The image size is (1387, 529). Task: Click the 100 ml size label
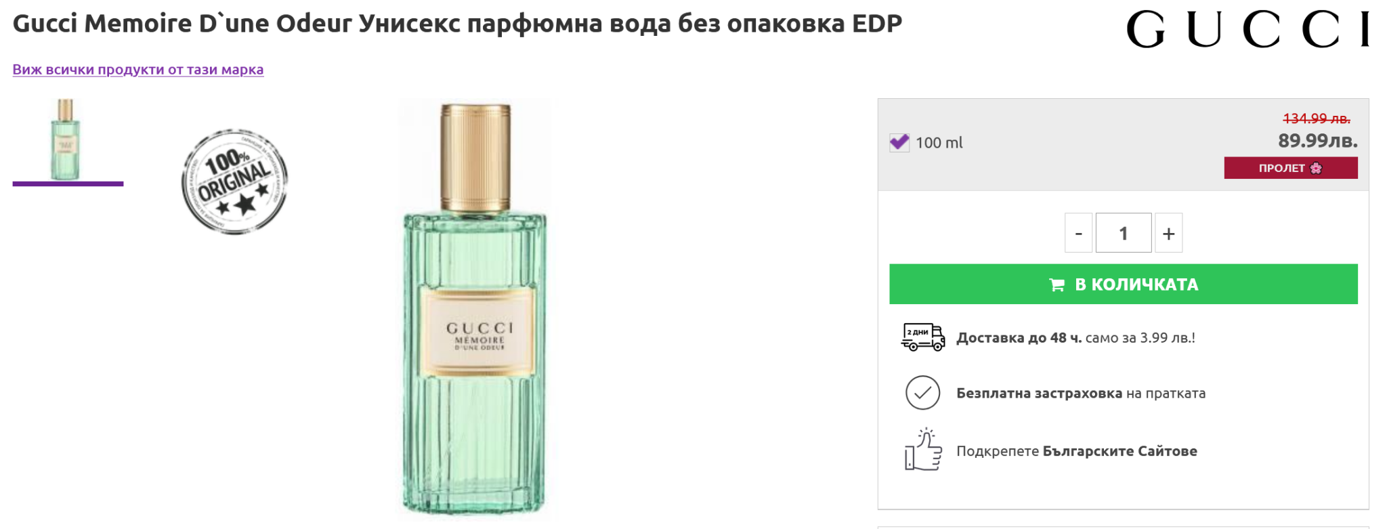(x=939, y=143)
